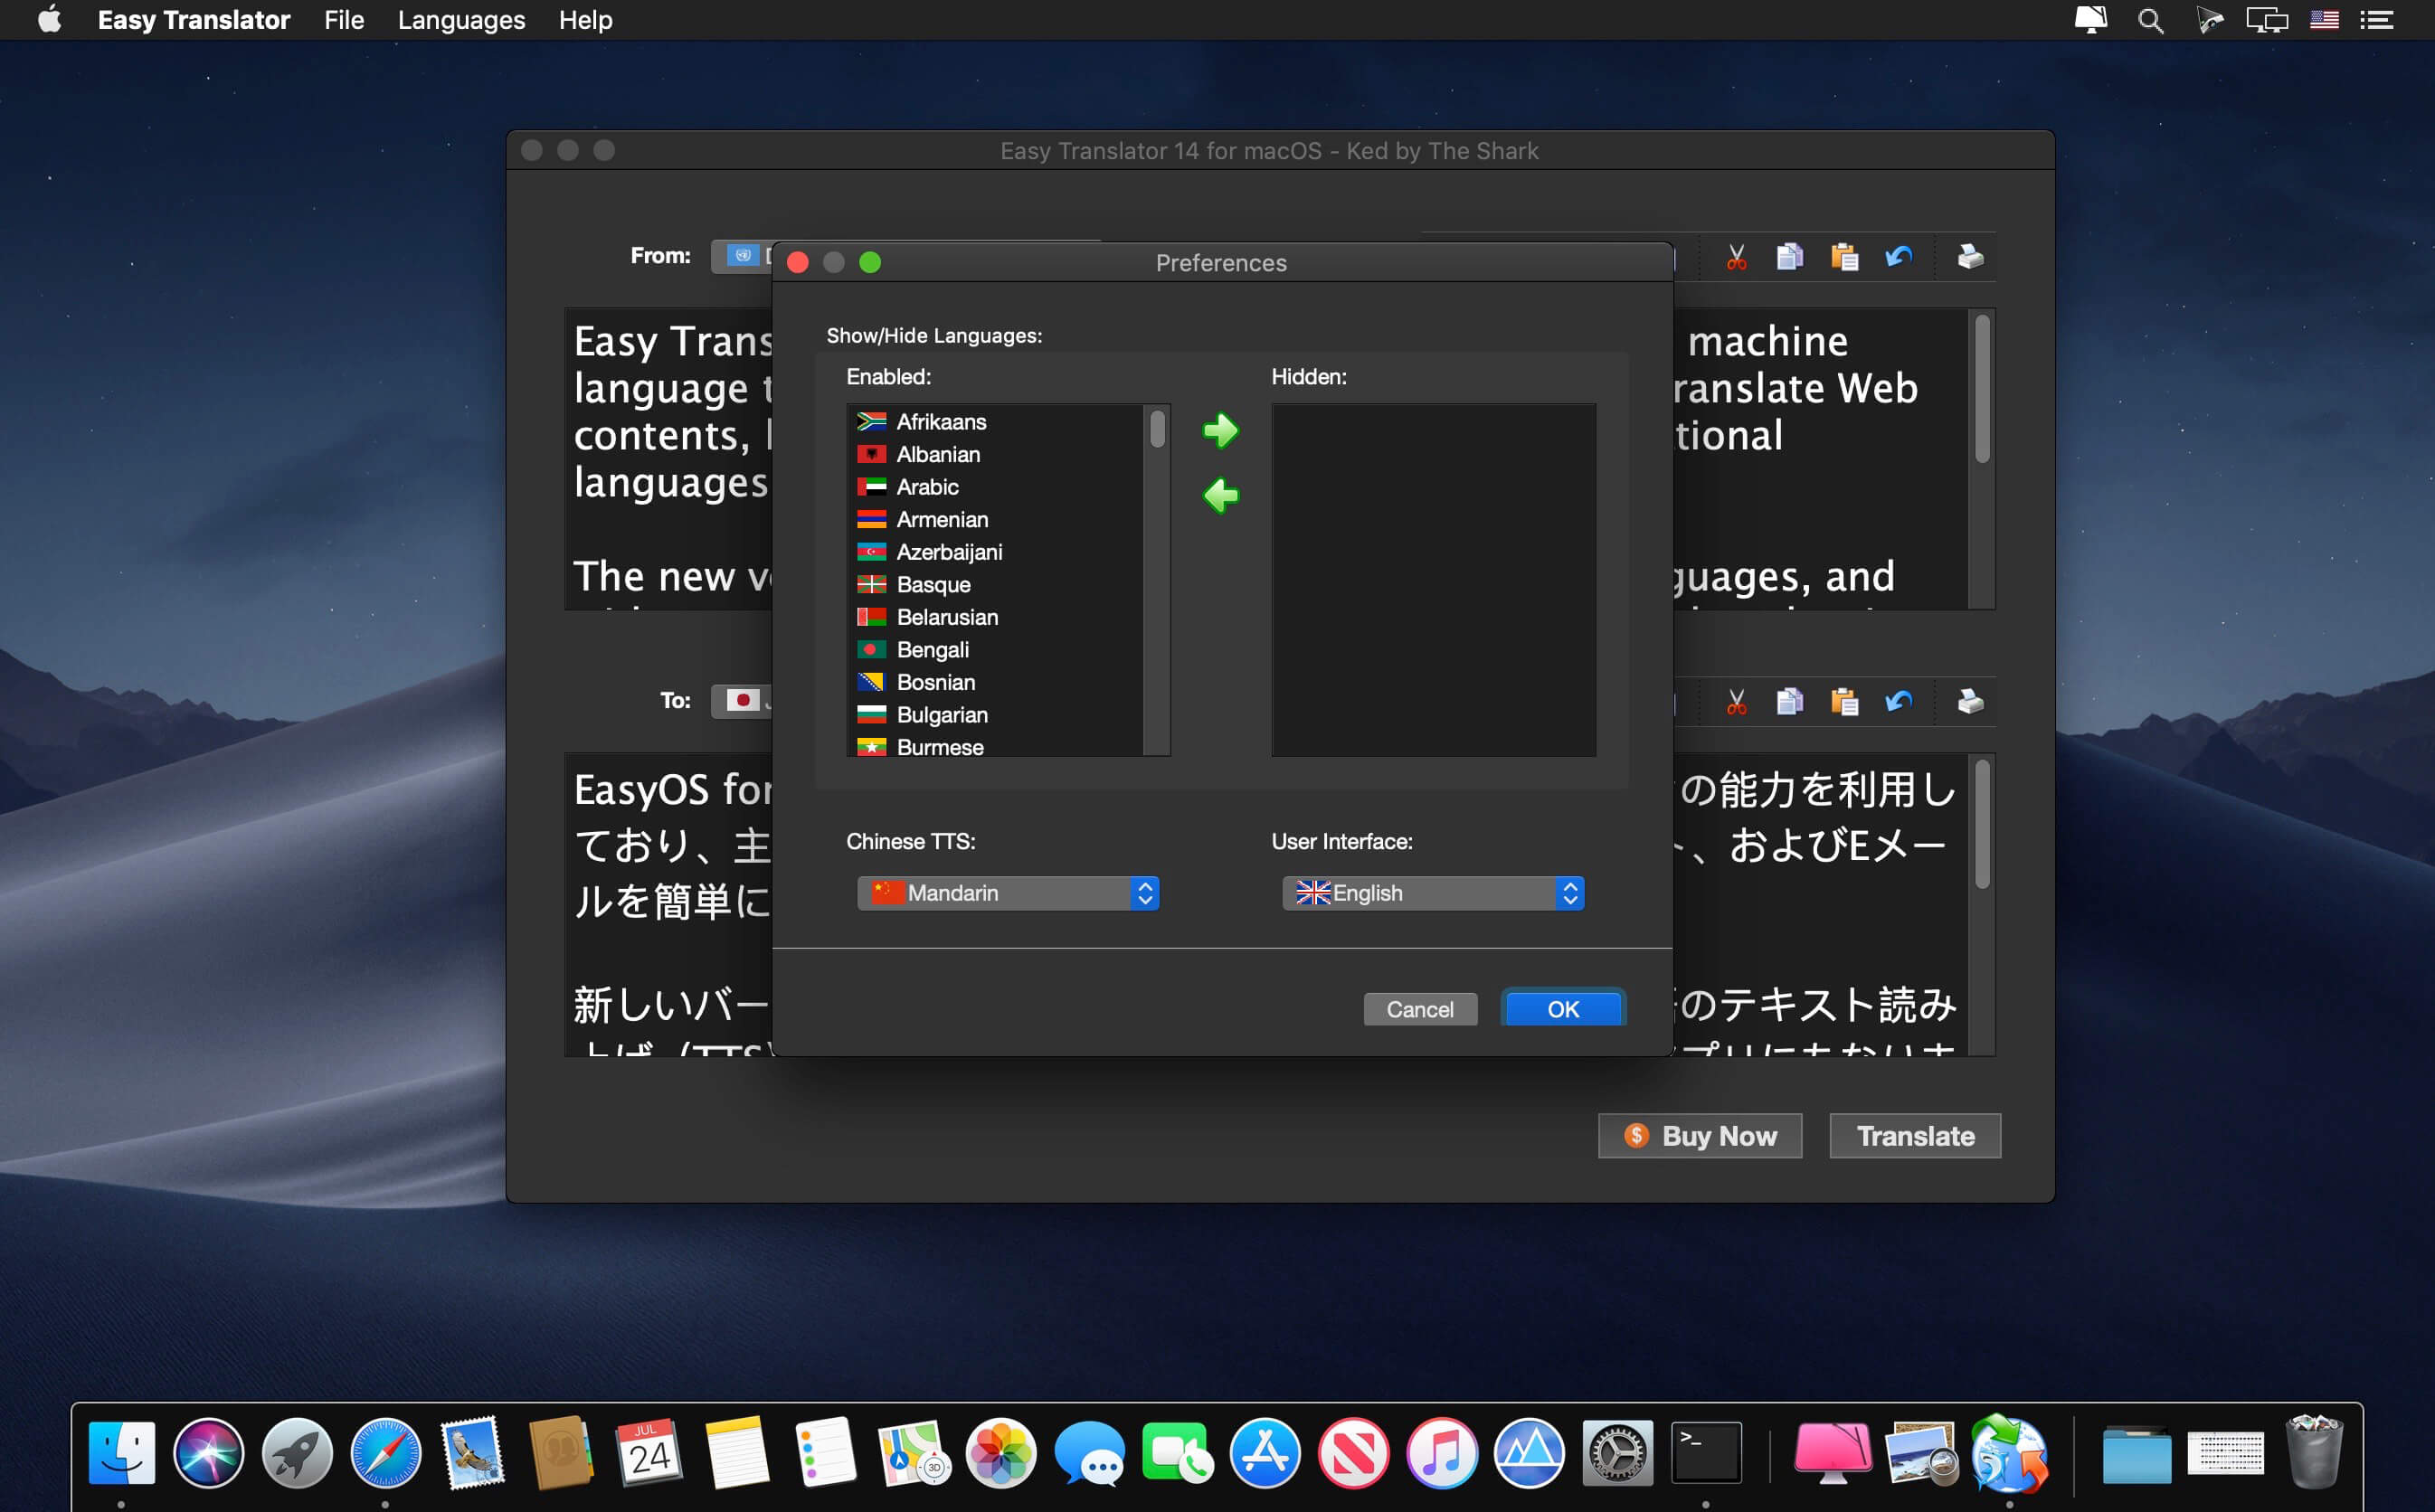Click the green left arrow to enable language

[x=1220, y=495]
